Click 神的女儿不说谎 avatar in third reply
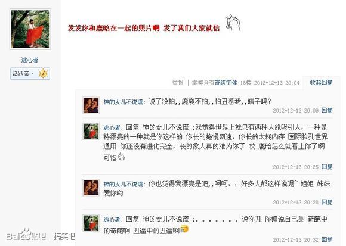This screenshot has width=346, height=246. click(91, 188)
